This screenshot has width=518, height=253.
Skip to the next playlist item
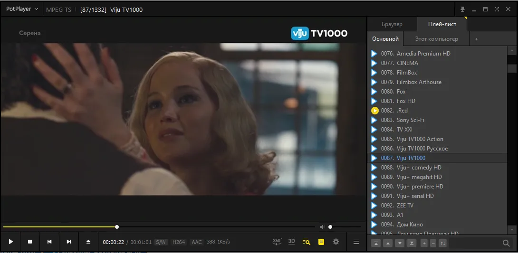click(69, 242)
